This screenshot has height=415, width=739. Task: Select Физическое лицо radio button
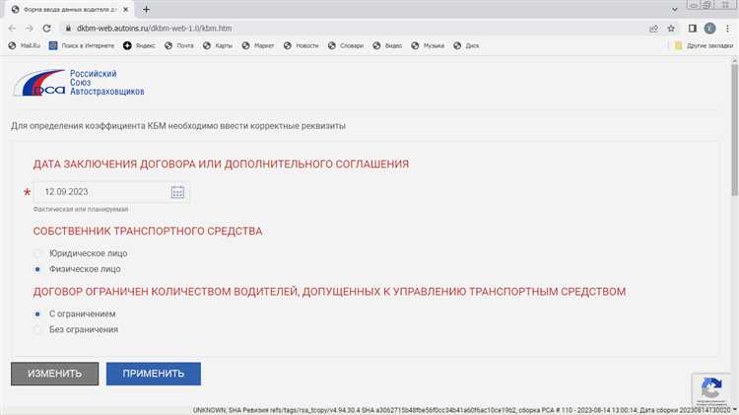tap(37, 269)
